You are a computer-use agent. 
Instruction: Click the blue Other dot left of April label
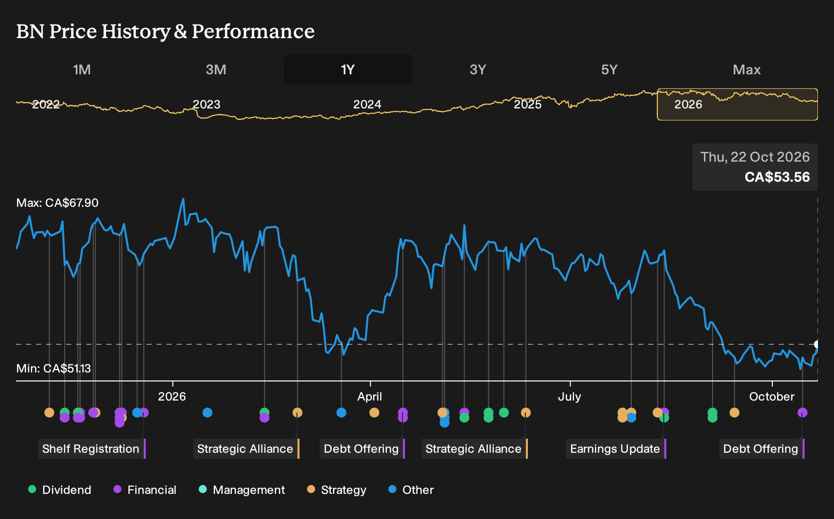coord(341,413)
